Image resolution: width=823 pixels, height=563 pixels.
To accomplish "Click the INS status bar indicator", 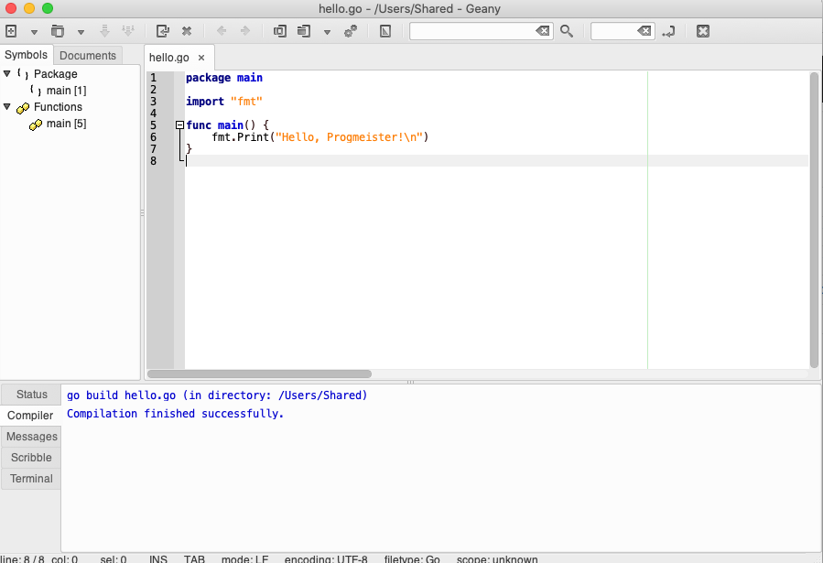I will [x=158, y=559].
